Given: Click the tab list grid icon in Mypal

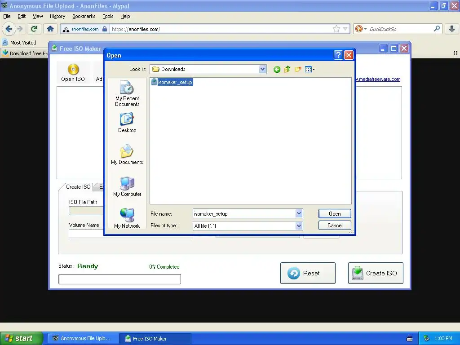Looking at the screenshot, I should point(456,53).
